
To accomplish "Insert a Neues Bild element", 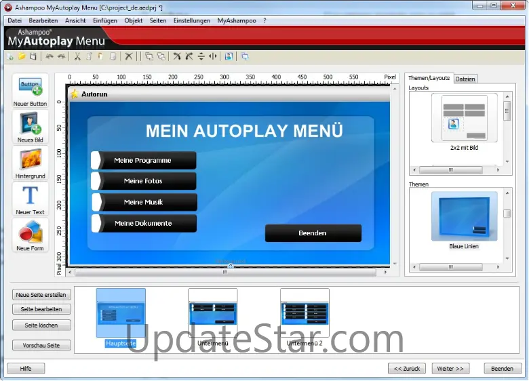I will [x=30, y=127].
